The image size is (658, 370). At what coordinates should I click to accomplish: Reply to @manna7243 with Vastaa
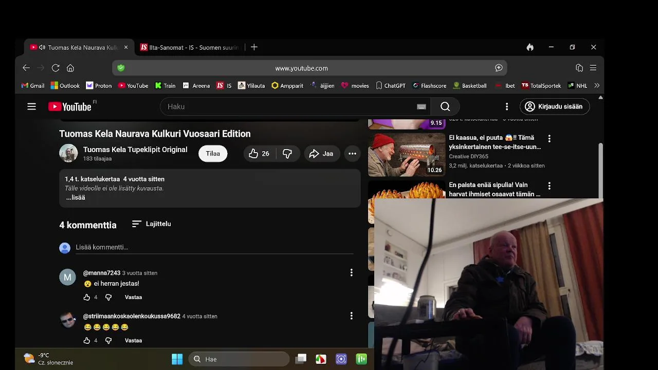click(133, 297)
